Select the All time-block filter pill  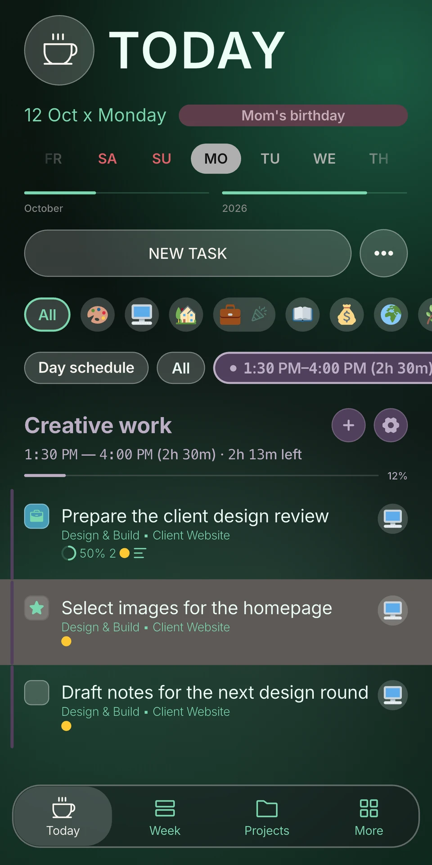tap(181, 368)
